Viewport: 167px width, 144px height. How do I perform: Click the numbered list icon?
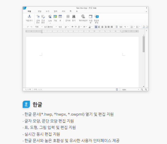(132, 27)
